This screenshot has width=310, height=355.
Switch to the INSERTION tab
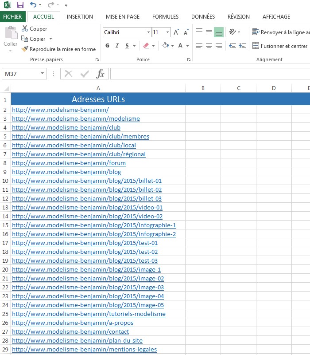click(80, 17)
